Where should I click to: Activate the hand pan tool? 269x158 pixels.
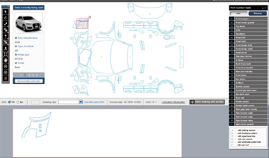6,61
